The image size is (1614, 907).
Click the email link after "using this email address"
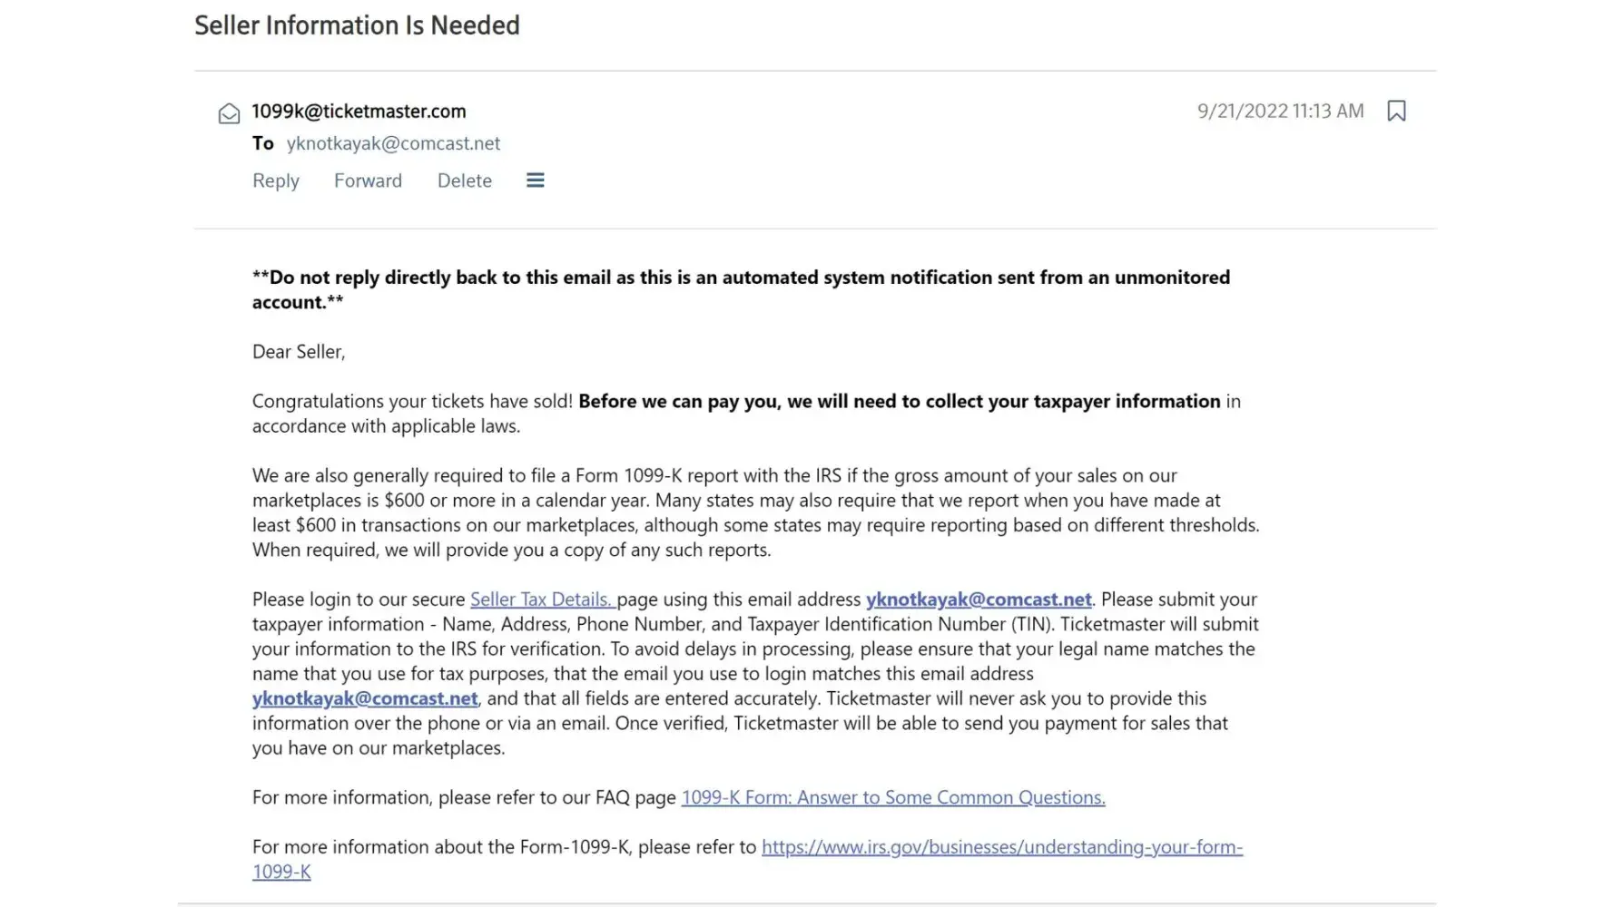978,600
